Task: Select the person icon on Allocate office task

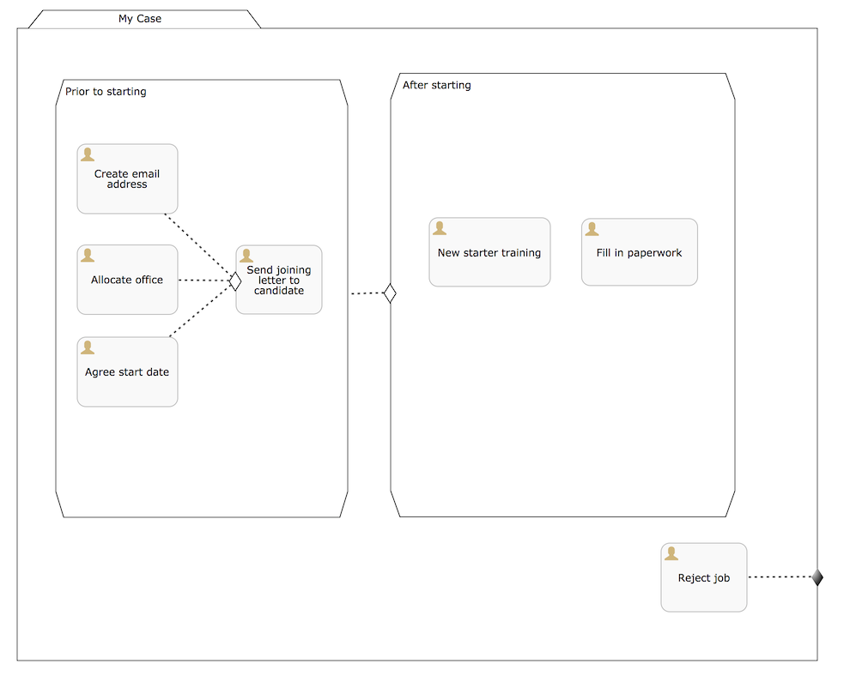Action: (x=88, y=254)
